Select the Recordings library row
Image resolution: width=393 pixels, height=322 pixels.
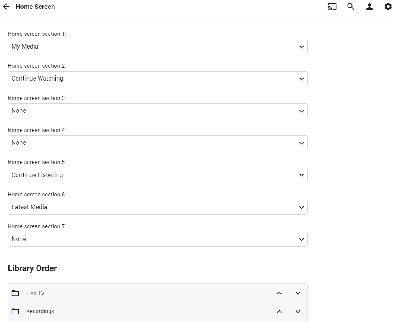[146, 311]
